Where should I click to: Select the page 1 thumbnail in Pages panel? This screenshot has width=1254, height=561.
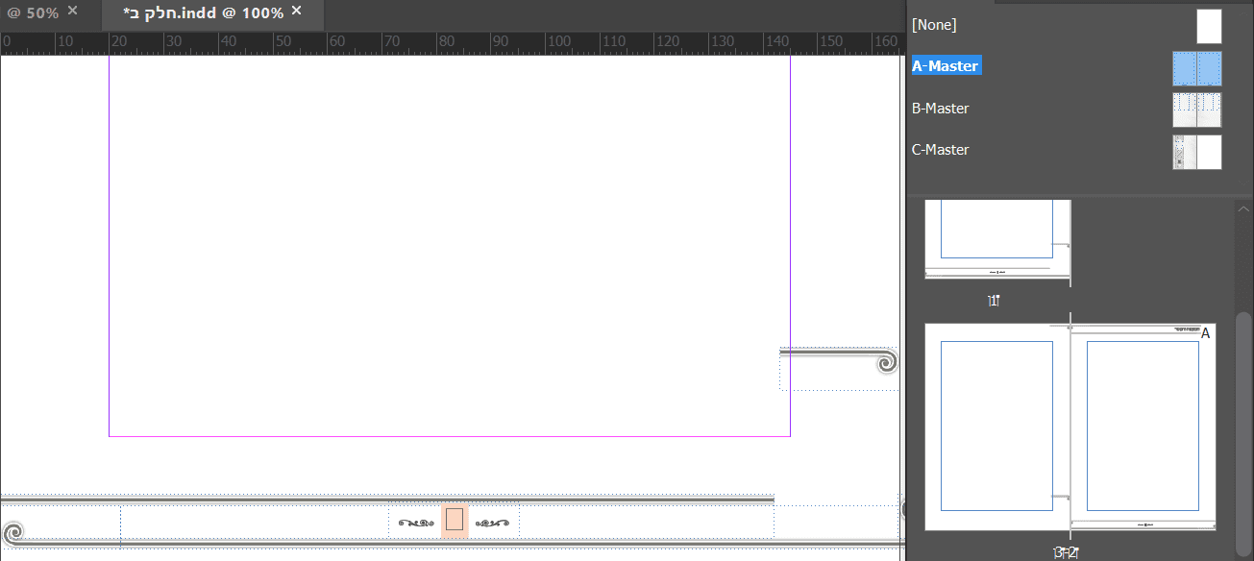997,238
